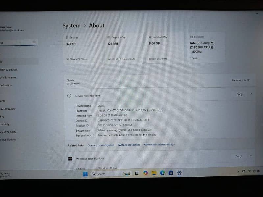263x197 pixels.
Task: Open System protection link
Action: tap(129, 145)
